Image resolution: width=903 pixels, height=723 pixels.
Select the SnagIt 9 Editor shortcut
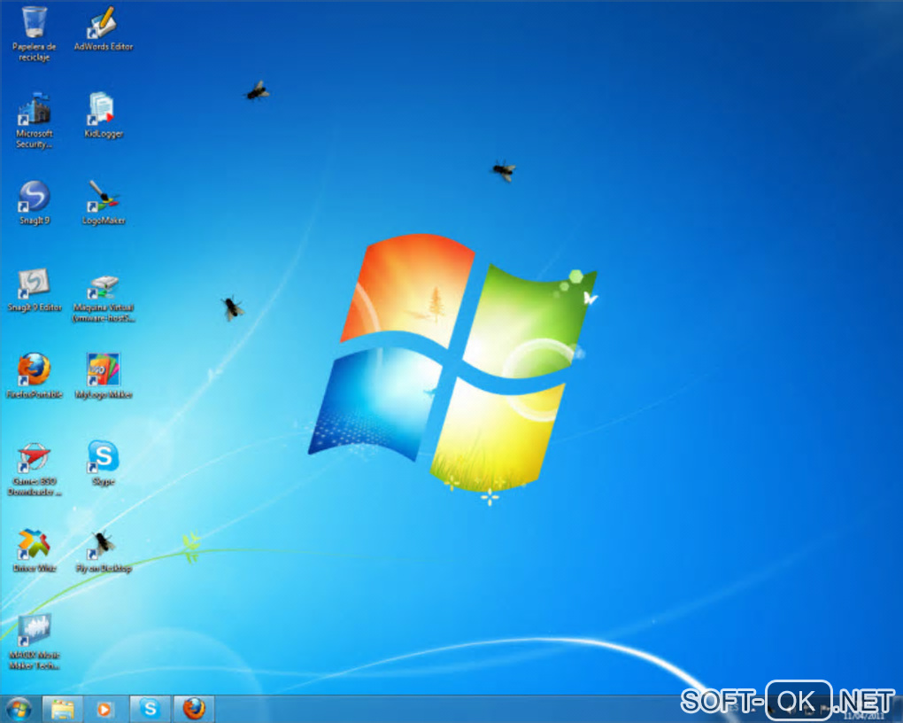click(35, 290)
